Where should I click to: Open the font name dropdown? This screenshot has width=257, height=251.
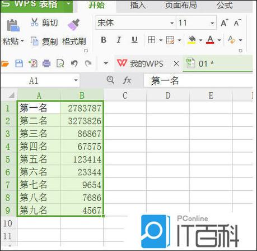pyautogui.click(x=172, y=23)
